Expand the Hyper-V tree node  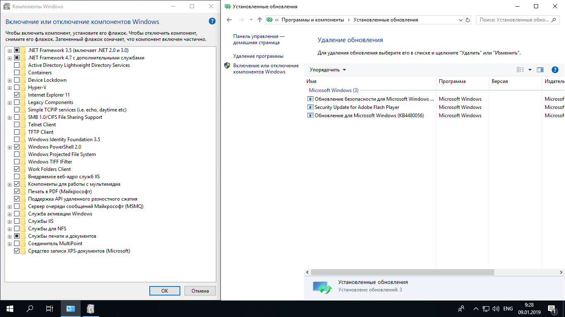tap(10, 88)
